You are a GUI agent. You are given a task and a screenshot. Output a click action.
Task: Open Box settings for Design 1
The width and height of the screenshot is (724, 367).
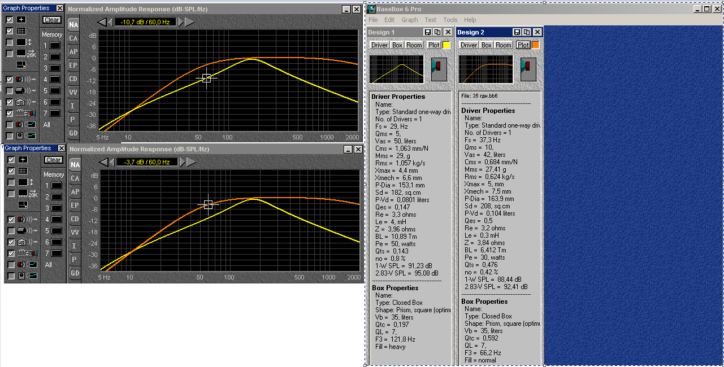coord(397,45)
